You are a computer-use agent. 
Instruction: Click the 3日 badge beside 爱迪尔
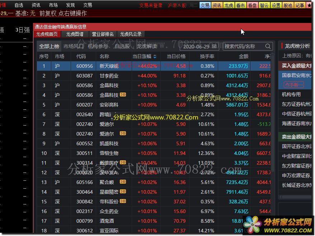coord(123,133)
